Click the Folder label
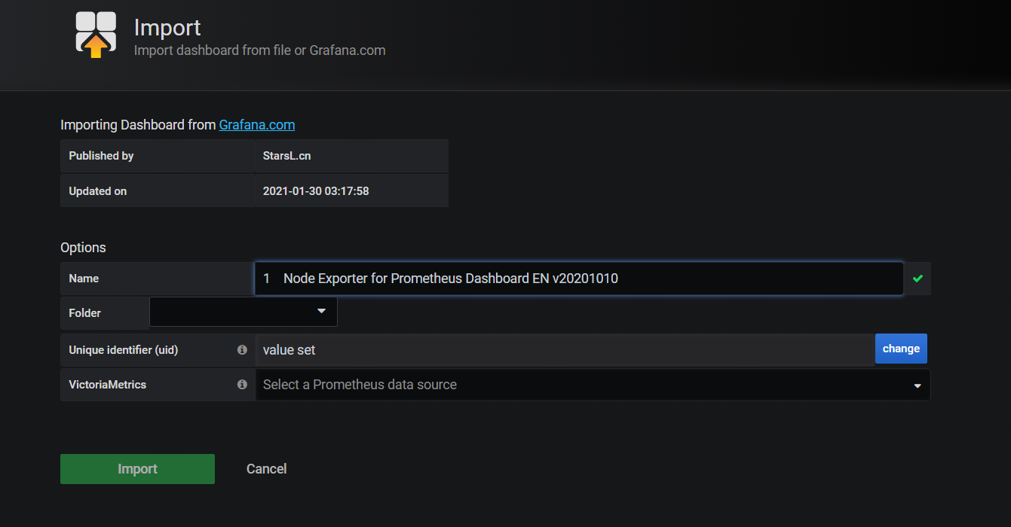The height and width of the screenshot is (527, 1011). (x=84, y=313)
